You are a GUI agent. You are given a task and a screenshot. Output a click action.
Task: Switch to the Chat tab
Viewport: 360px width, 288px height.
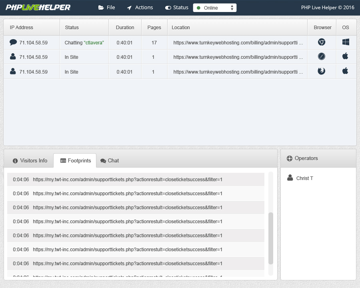tap(110, 160)
